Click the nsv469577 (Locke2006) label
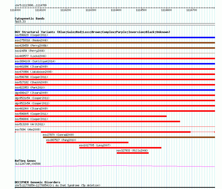The height and width of the screenshot is (189, 222). [31, 56]
